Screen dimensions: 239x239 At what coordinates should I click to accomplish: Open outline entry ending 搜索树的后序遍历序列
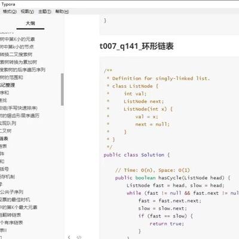[23, 70]
